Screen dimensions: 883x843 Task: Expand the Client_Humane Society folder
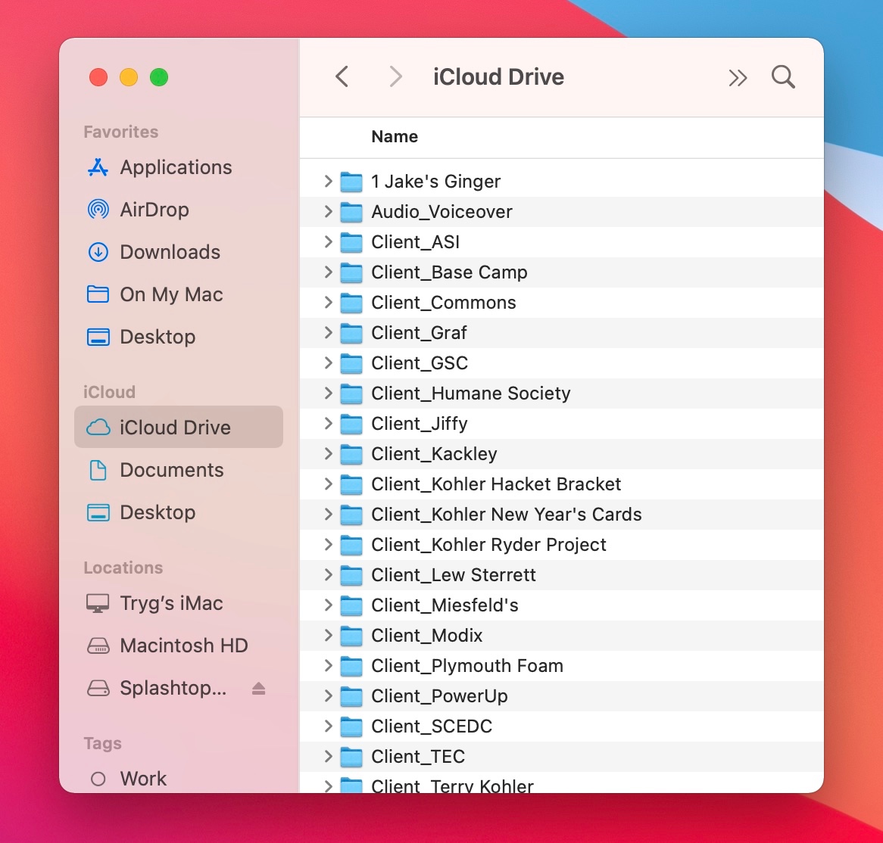coord(329,393)
